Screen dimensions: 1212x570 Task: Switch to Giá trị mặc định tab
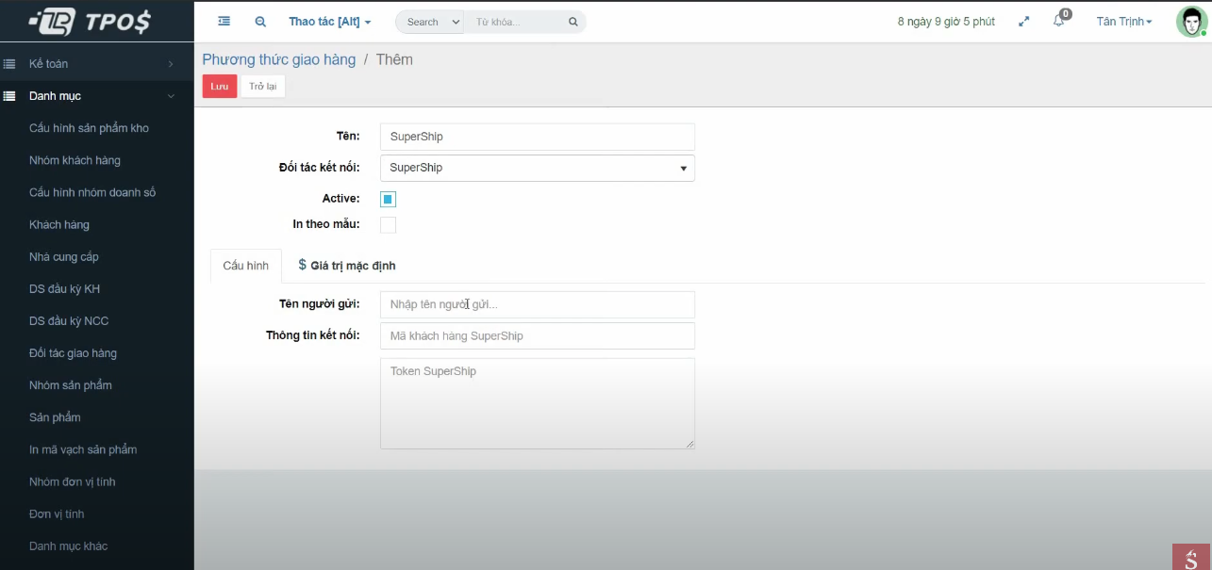pos(347,266)
